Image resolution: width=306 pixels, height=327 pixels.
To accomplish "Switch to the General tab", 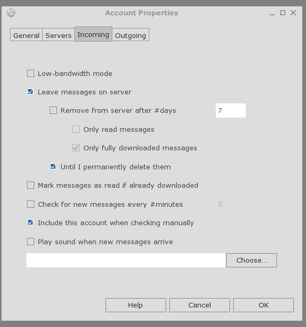I will tap(26, 35).
